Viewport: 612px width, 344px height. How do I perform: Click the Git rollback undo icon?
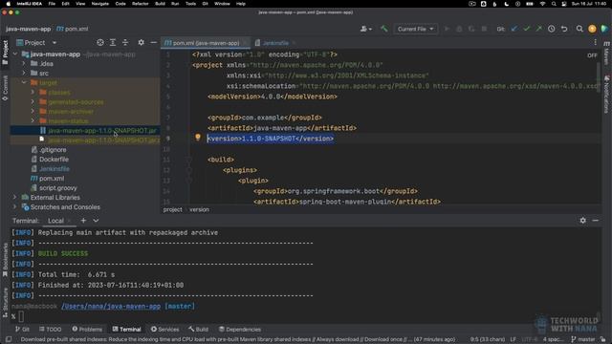click(564, 29)
